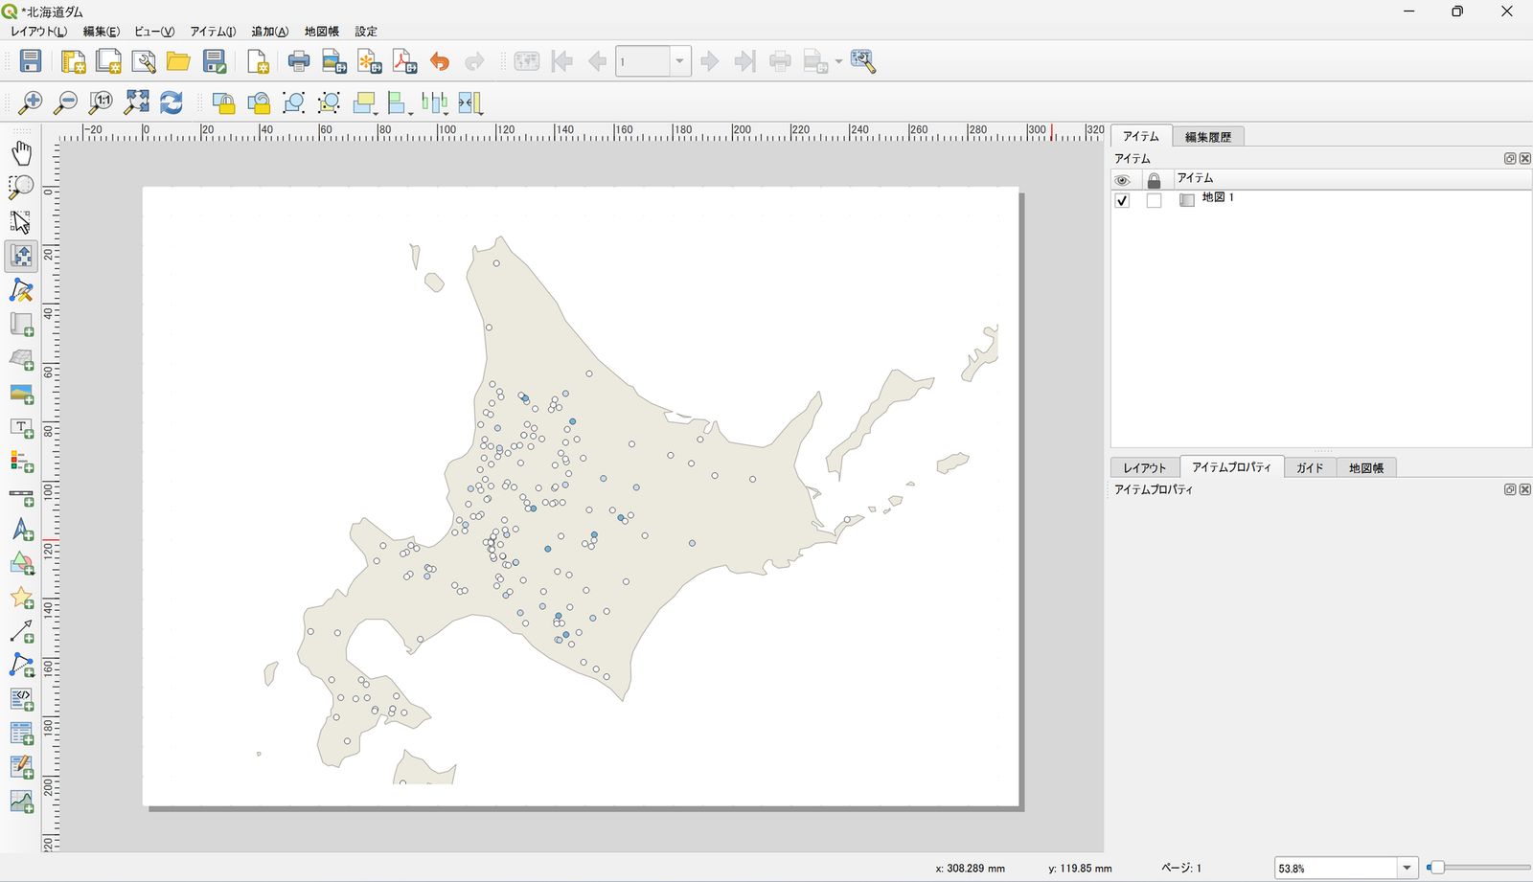
Task: Open the 地図帳 menu
Action: pos(322,32)
